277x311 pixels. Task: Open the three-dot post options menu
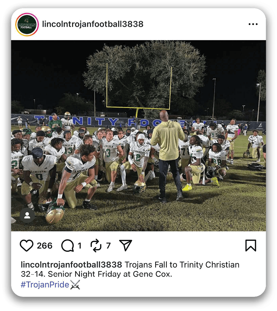tap(253, 24)
